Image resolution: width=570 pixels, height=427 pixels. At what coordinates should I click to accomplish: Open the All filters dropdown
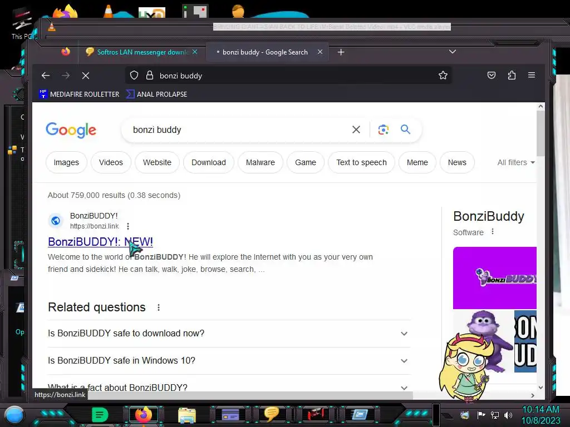(516, 162)
